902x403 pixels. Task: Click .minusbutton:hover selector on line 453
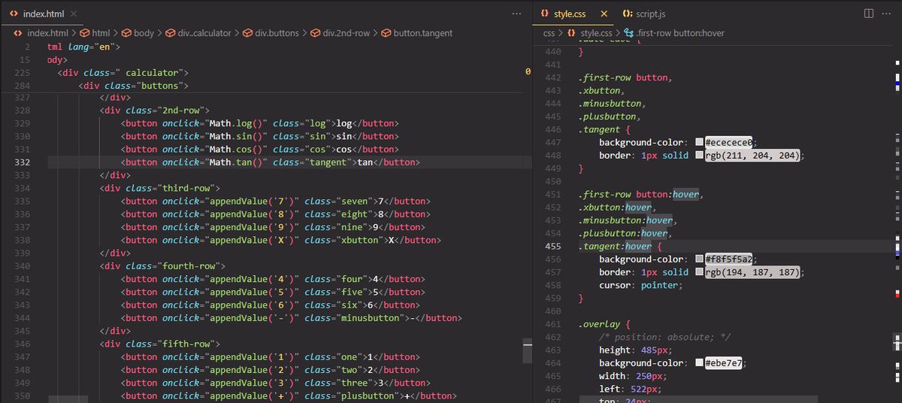(625, 220)
